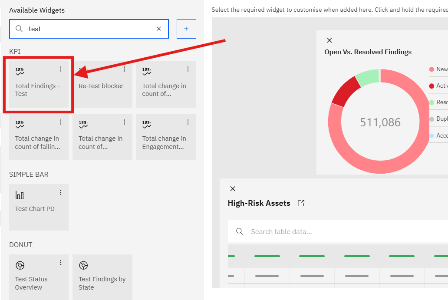Select the Total change in Engagement... widget

click(166, 137)
